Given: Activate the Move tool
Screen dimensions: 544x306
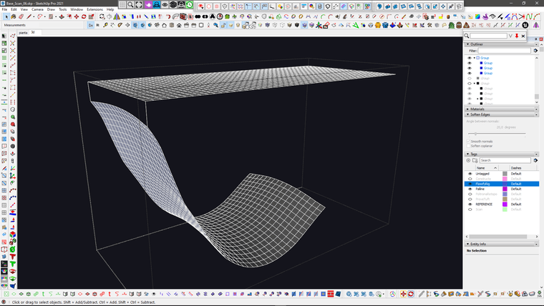Looking at the screenshot, I should (76, 16).
